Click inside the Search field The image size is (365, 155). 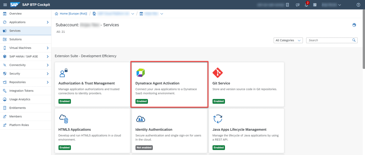329,40
